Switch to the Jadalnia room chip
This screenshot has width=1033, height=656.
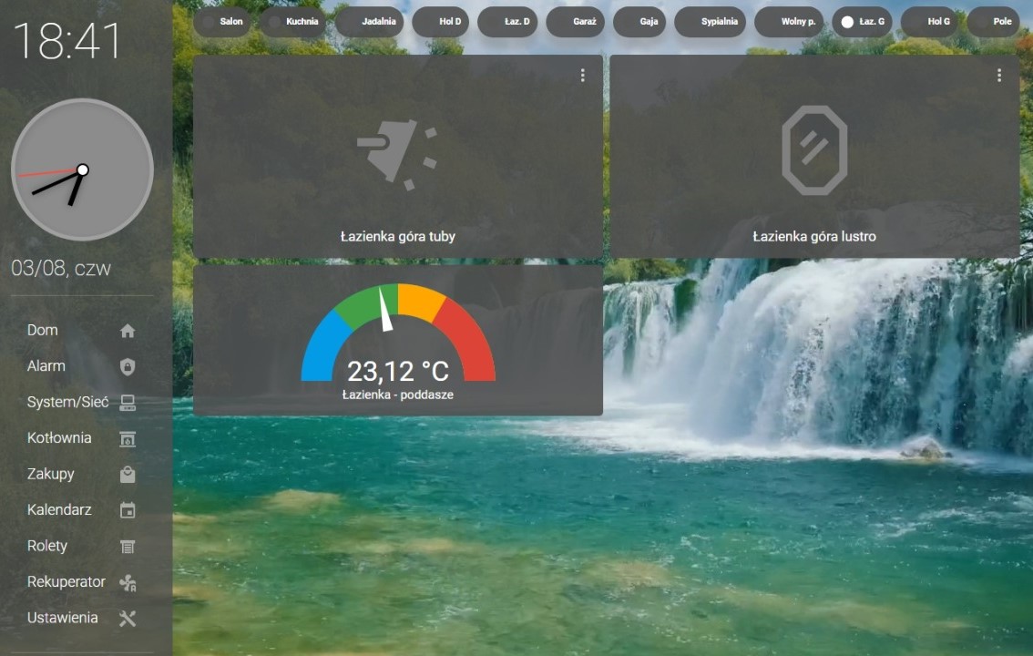(370, 22)
